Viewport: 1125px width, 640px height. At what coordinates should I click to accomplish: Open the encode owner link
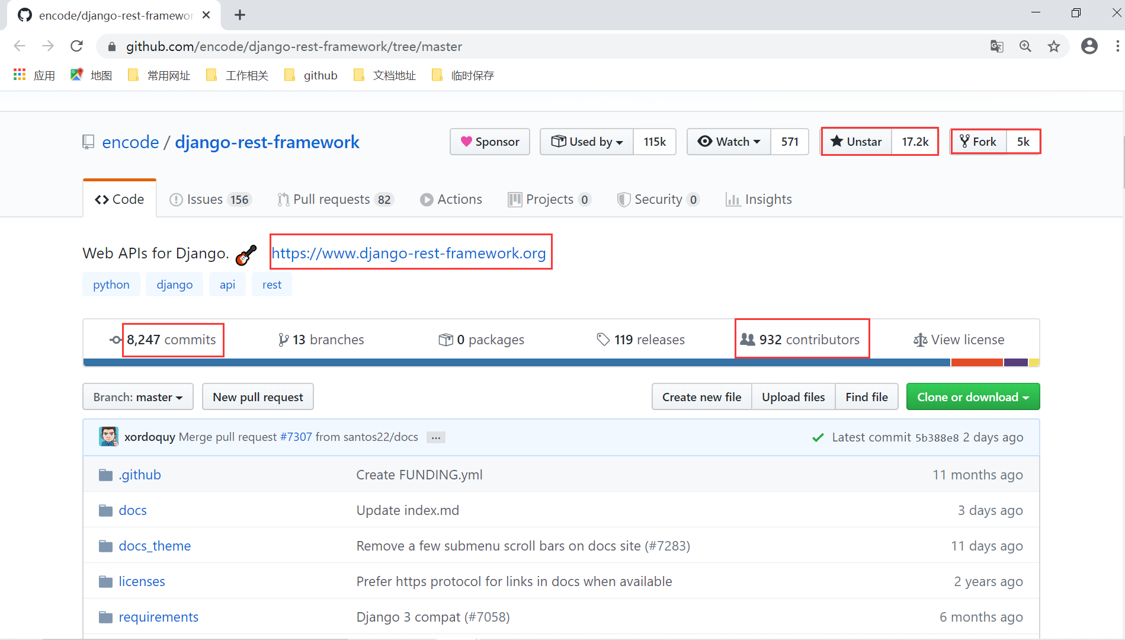click(x=130, y=142)
